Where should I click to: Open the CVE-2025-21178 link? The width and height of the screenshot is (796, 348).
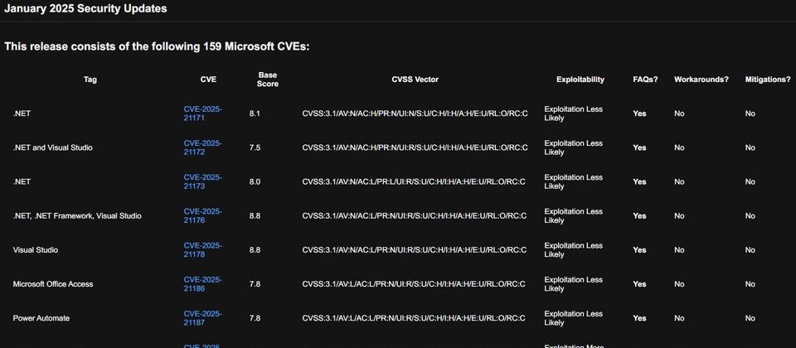(202, 250)
